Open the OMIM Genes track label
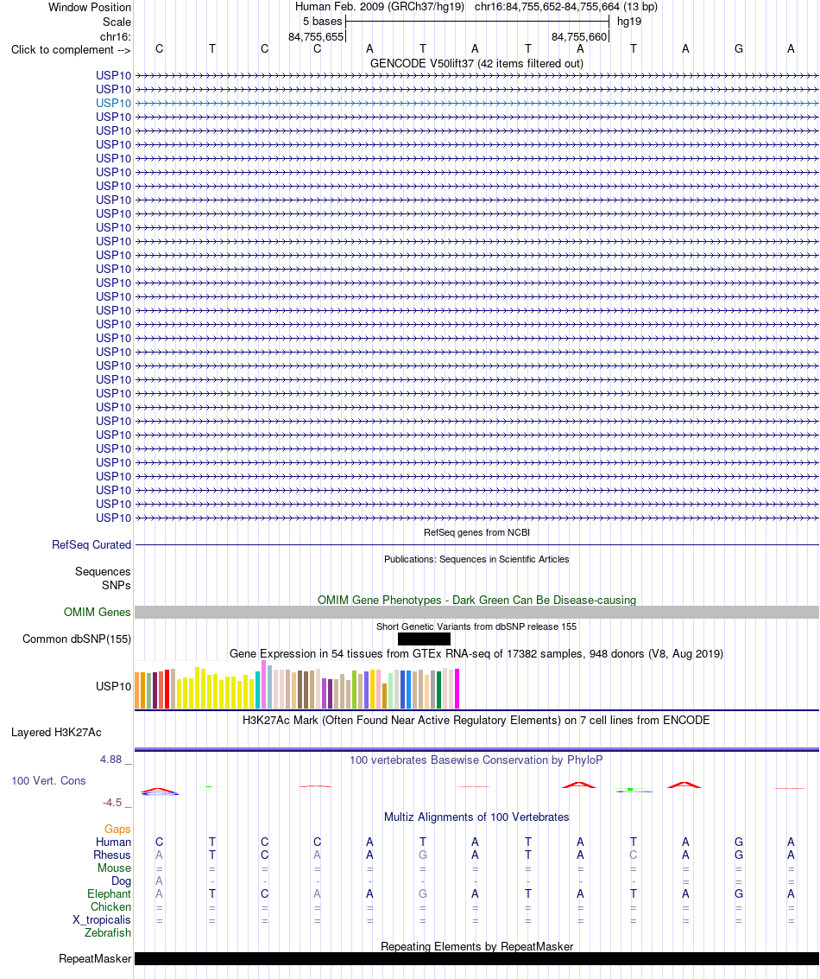The width and height of the screenshot is (820, 979). pyautogui.click(x=98, y=612)
